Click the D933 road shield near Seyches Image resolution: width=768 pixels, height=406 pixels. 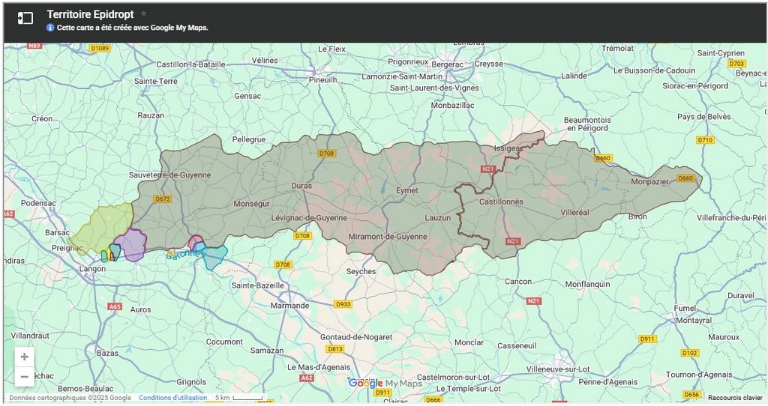(x=343, y=304)
